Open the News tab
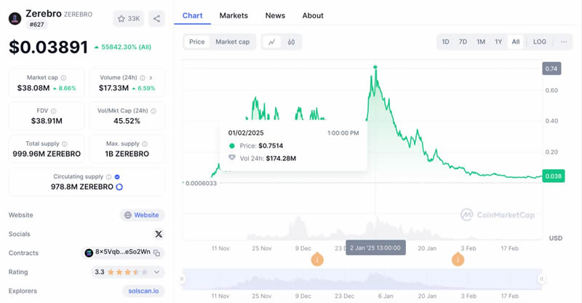Image resolution: width=582 pixels, height=303 pixels. coord(275,15)
